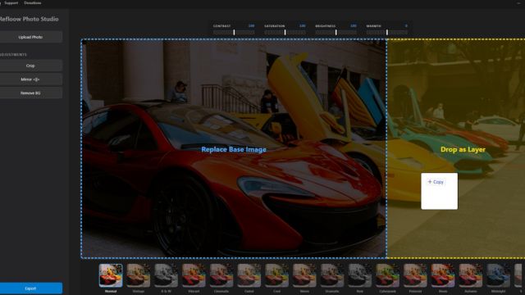Select the Drop as Layer zone
Screen dimensions: 525x295
click(x=456, y=149)
